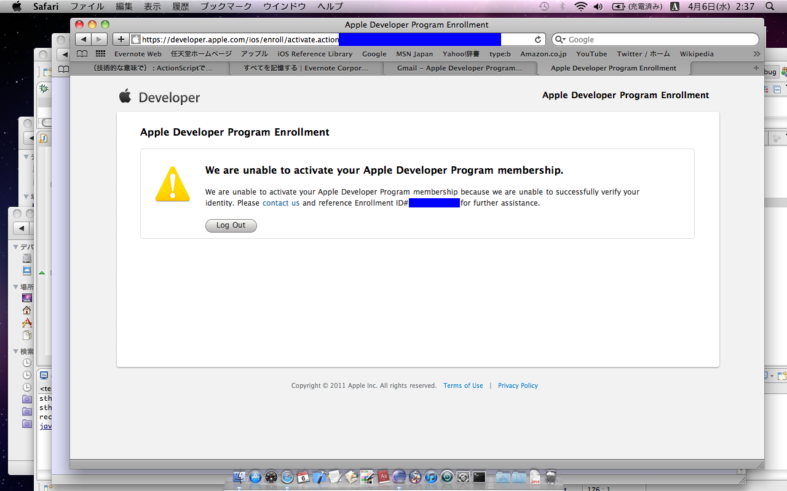The image size is (787, 491).
Task: Open the Evernote Web bookmark
Action: pos(138,54)
